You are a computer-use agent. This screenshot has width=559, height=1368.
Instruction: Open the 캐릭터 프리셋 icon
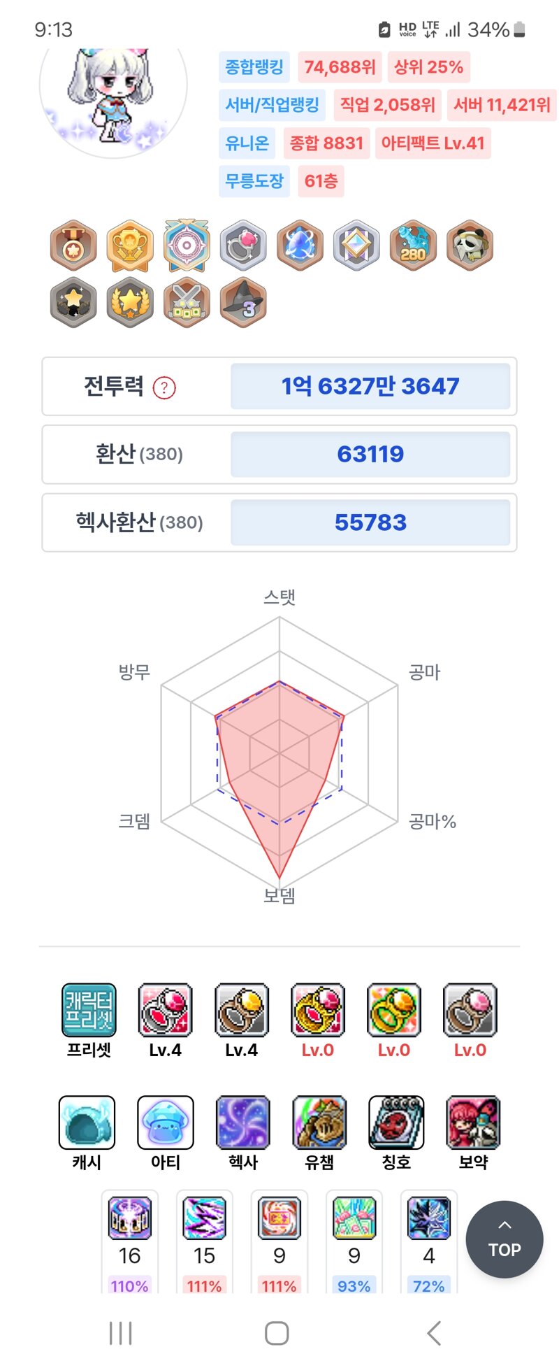pos(89,1009)
